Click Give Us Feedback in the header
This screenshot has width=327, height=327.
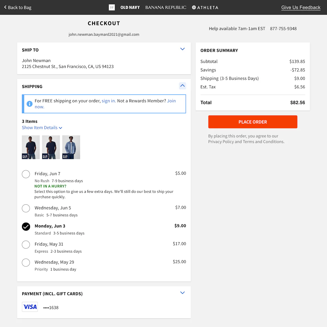(x=301, y=7)
